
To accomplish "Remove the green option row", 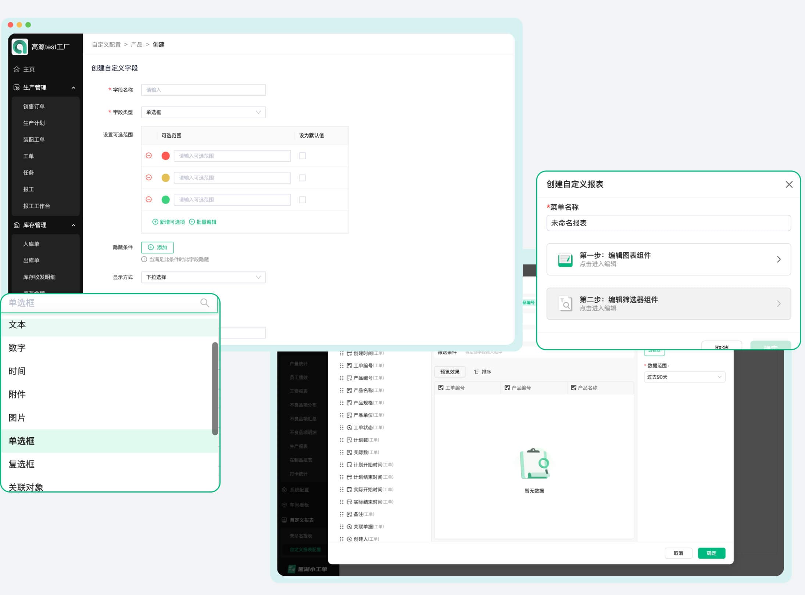I will (149, 199).
